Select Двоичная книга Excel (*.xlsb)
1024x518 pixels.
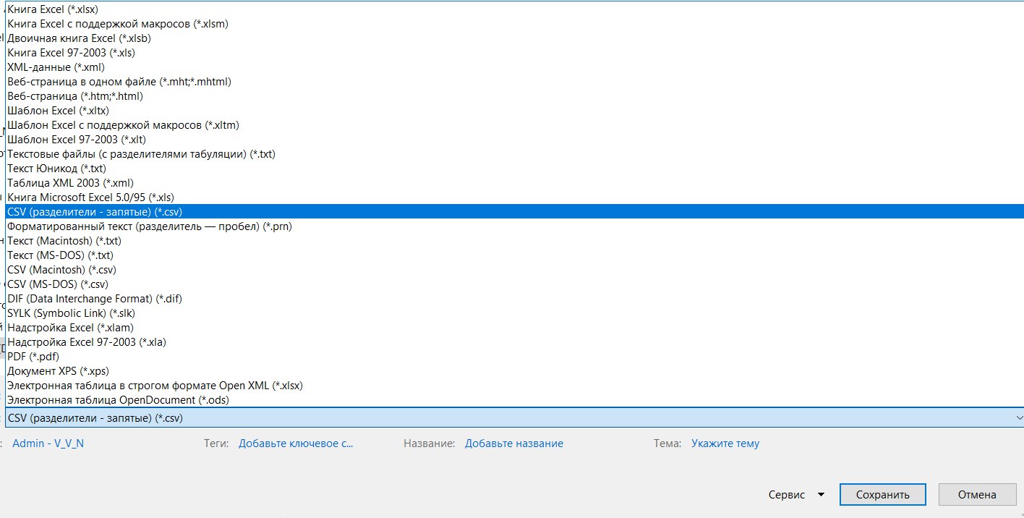514,38
